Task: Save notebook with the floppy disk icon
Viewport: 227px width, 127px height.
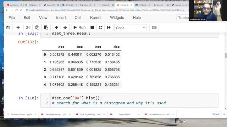Action: pos(8,28)
